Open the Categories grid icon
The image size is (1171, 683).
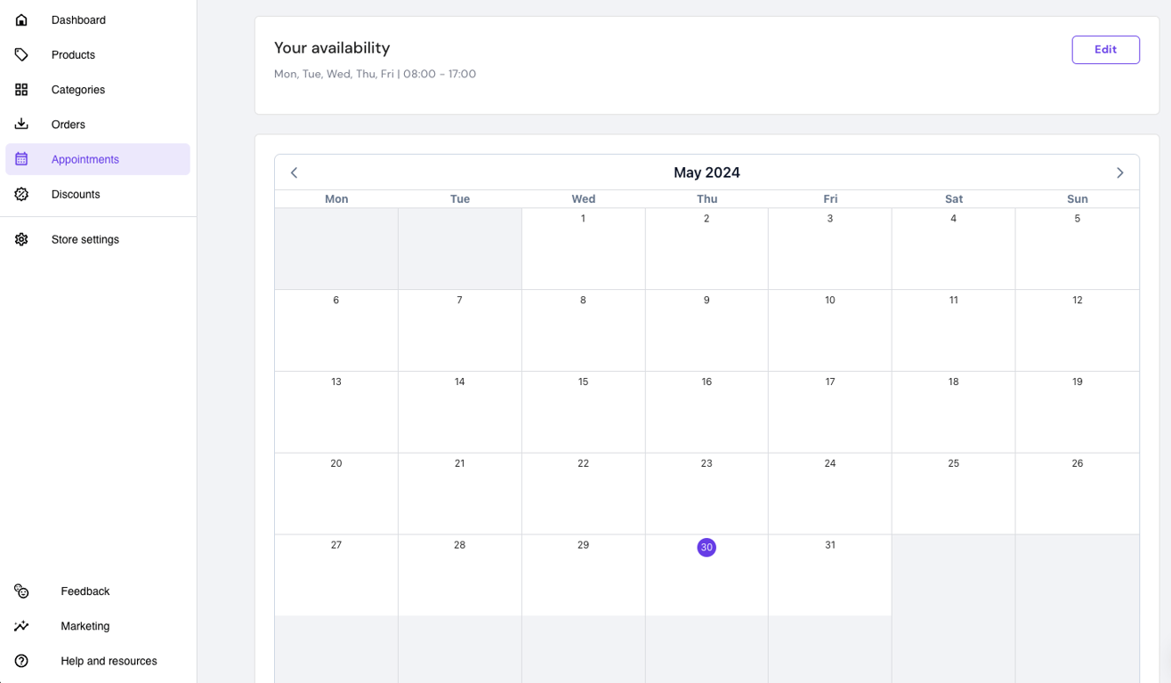tap(21, 89)
